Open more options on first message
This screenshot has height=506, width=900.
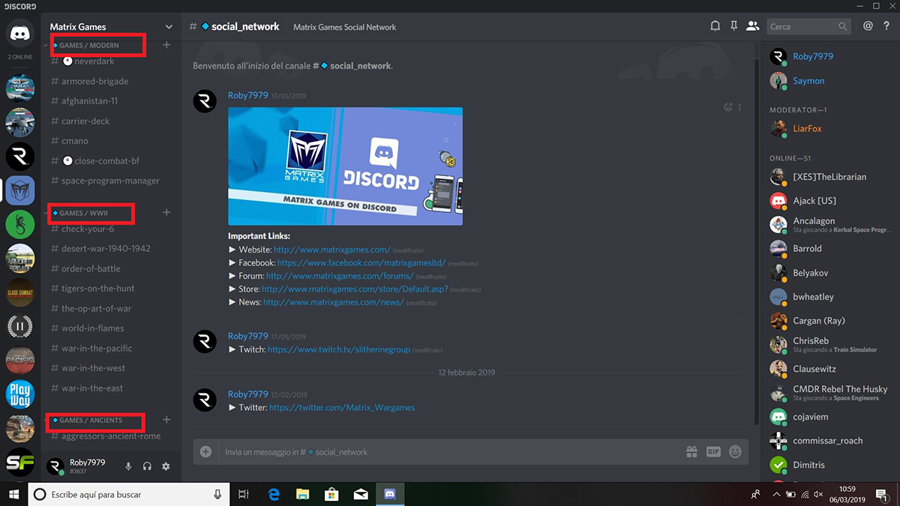(740, 107)
